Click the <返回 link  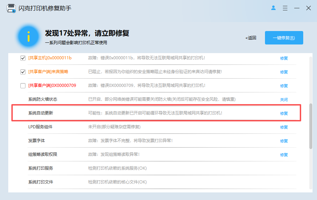[x=251, y=38]
